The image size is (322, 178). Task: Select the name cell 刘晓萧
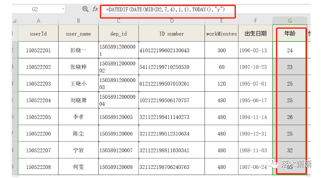[78, 100]
